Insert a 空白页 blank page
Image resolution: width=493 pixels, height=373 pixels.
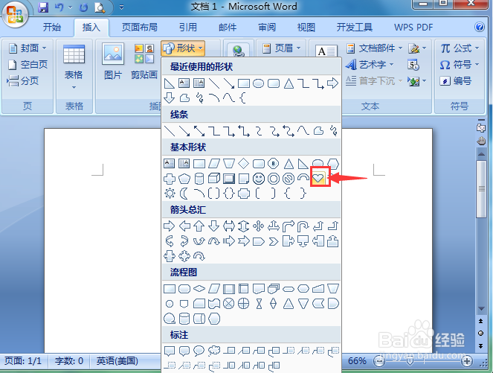[x=28, y=65]
